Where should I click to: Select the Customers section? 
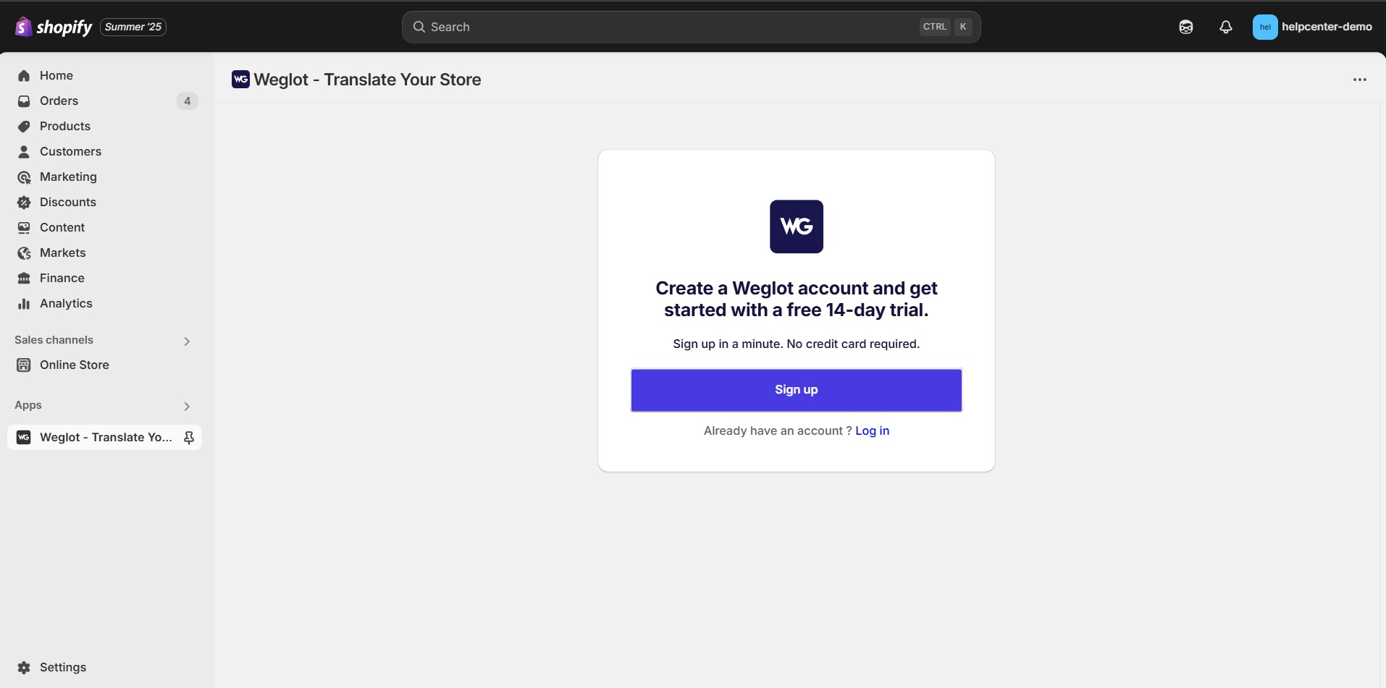tap(70, 151)
